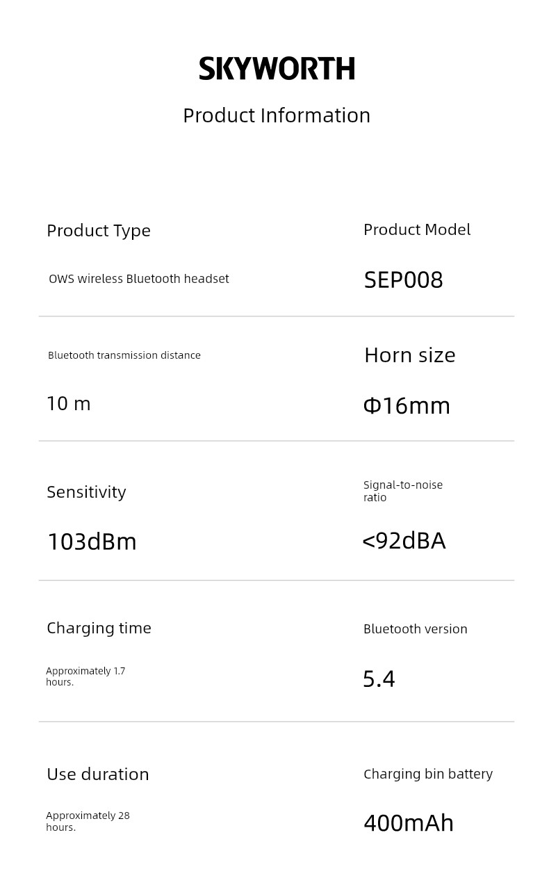Image resolution: width=549 pixels, height=892 pixels.
Task: Click the Horn size label
Action: (409, 355)
